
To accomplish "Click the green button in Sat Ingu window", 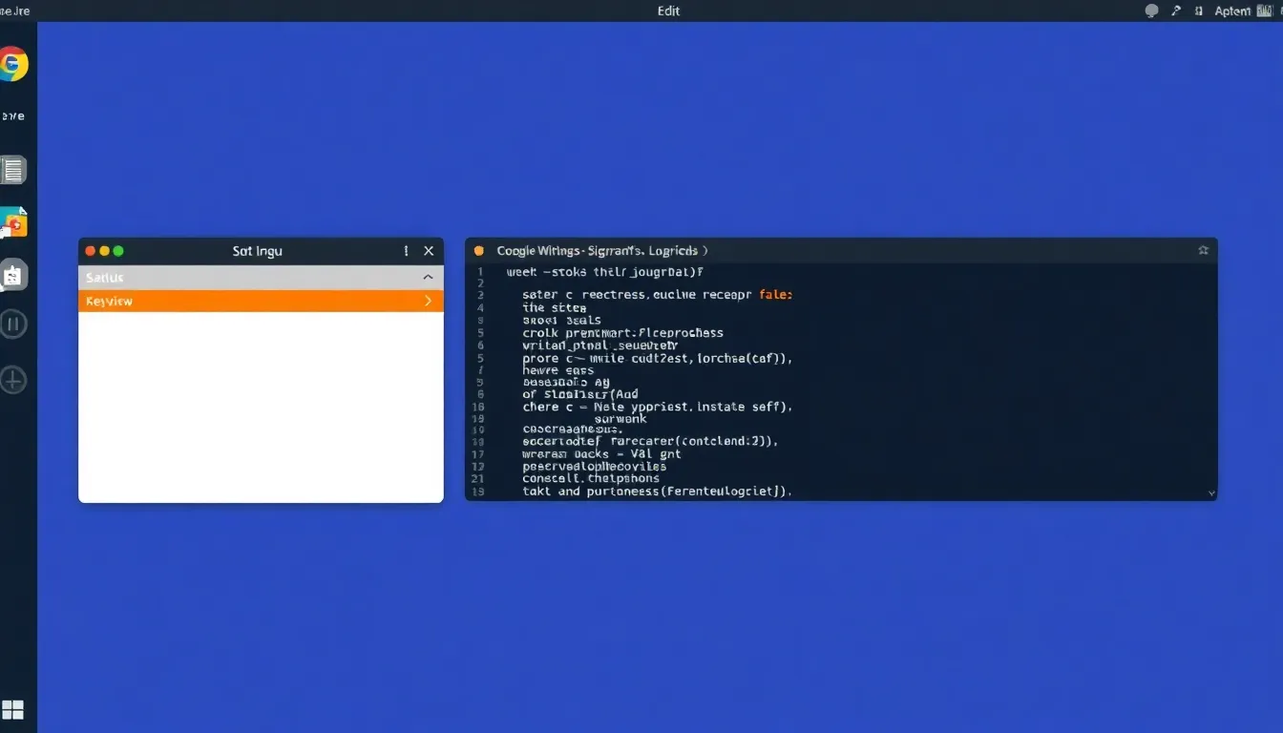I will pyautogui.click(x=118, y=251).
